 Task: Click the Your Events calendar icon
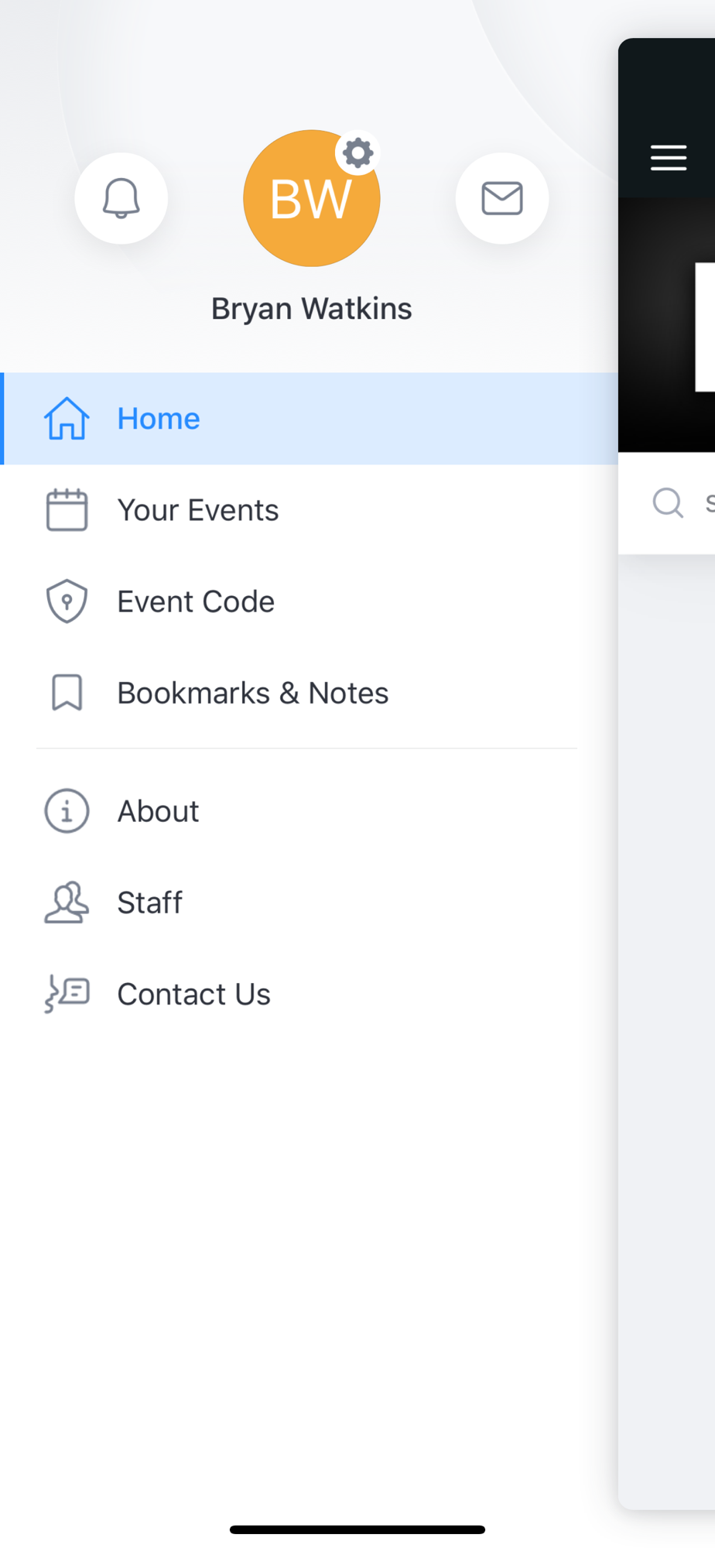pos(67,510)
